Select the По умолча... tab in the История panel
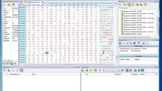 [124, 8]
